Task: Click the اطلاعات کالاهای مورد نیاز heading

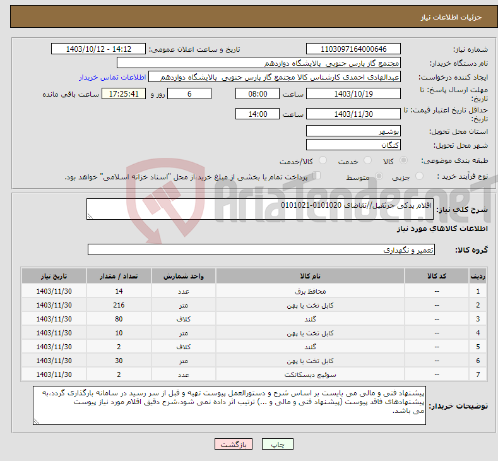Action: (x=442, y=229)
